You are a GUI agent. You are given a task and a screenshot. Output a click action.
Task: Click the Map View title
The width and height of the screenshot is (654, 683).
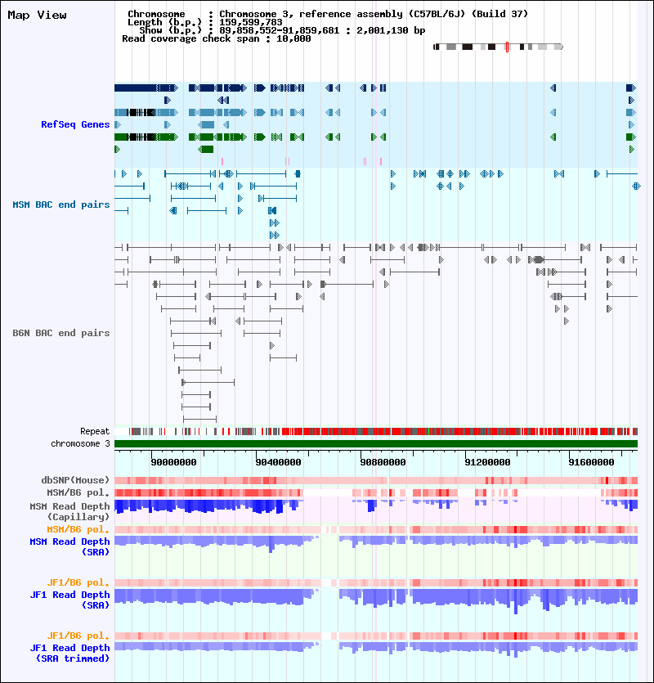click(37, 16)
